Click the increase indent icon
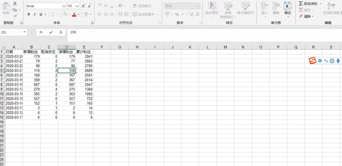342x166 pixels. (x=126, y=14)
